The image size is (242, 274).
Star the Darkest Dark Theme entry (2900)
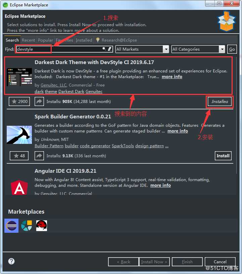coord(19,101)
